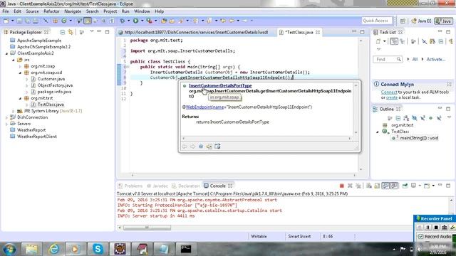456x256 pixels.
Task: Click the New Java Class toolbar icon
Action: [x=63, y=21]
